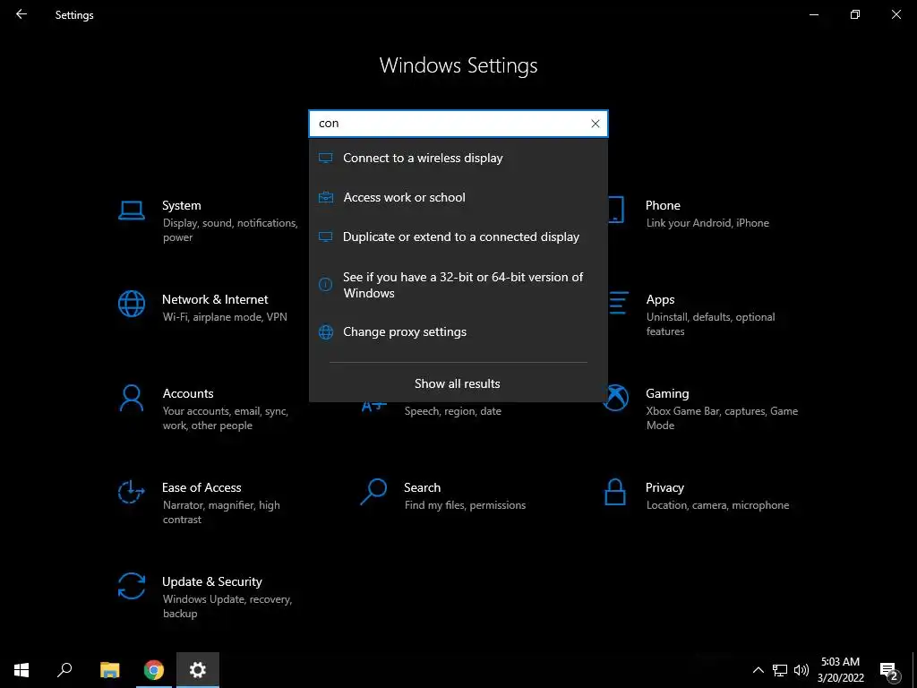This screenshot has height=688, width=917.
Task: Open Google Chrome from the taskbar
Action: [x=154, y=670]
